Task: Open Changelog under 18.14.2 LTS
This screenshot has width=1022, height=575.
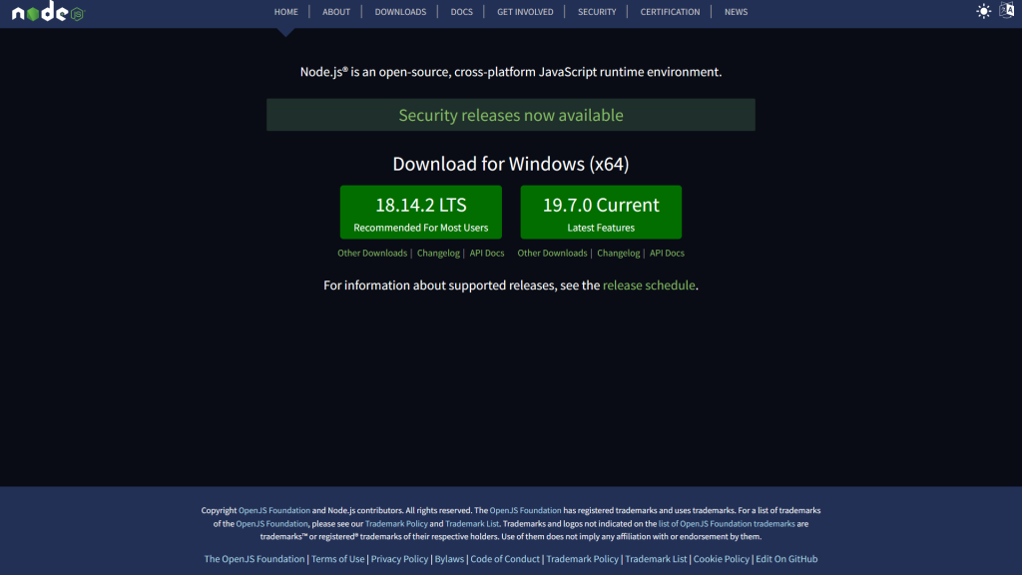Action: (x=438, y=253)
